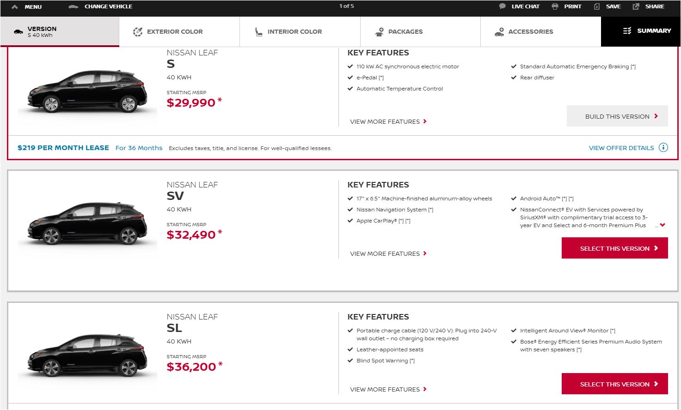The image size is (681, 410).
Task: Expand truncated NissanConnect feature text with red chevron
Action: (663, 225)
